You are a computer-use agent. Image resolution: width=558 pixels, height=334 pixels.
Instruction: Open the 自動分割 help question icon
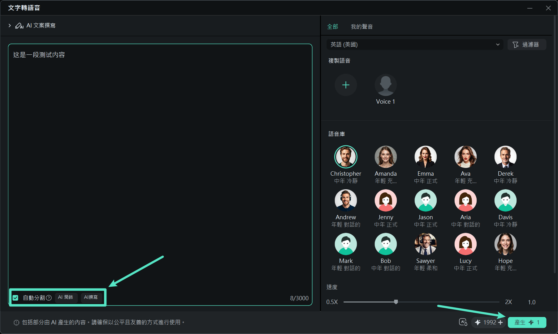click(x=49, y=298)
